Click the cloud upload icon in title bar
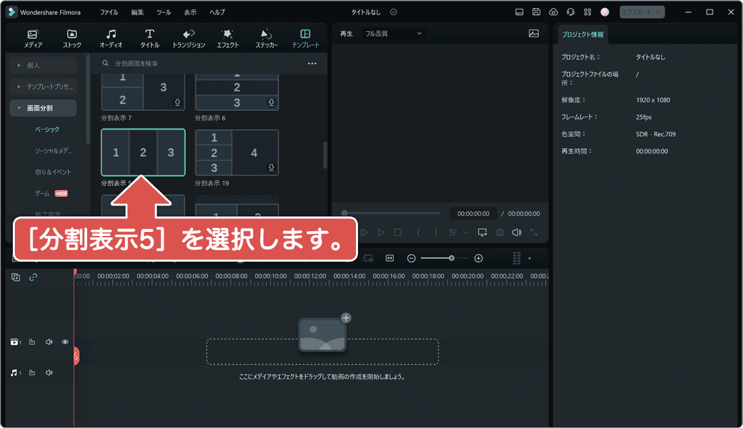 click(x=553, y=12)
